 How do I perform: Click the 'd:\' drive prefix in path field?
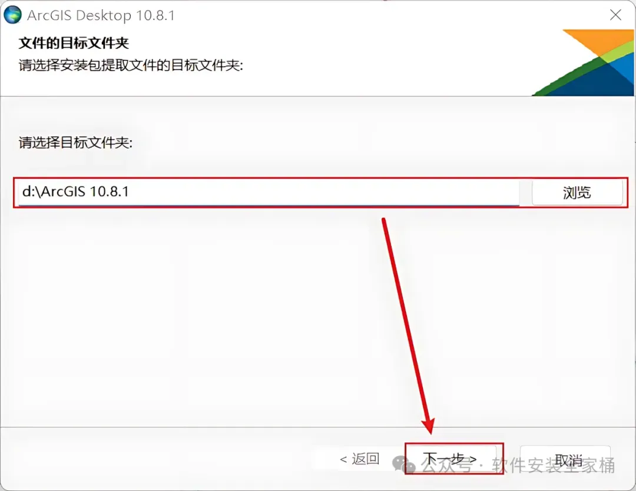(x=31, y=191)
